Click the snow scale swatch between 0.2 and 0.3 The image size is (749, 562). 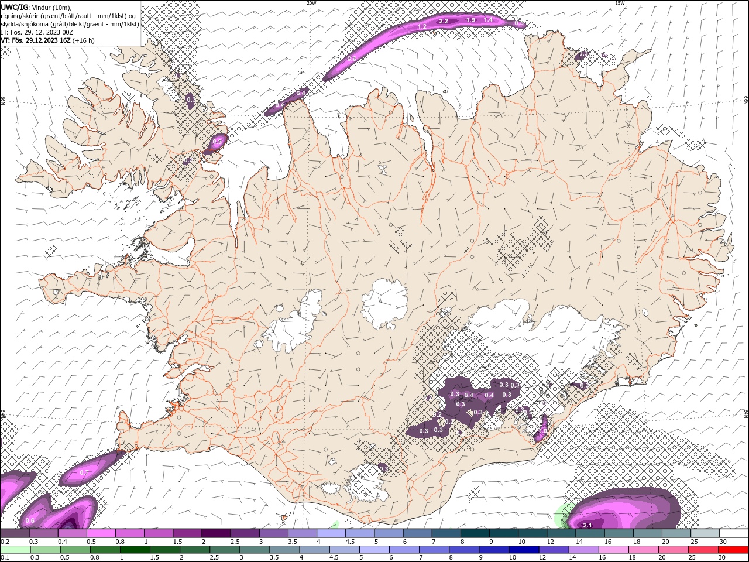(15, 533)
